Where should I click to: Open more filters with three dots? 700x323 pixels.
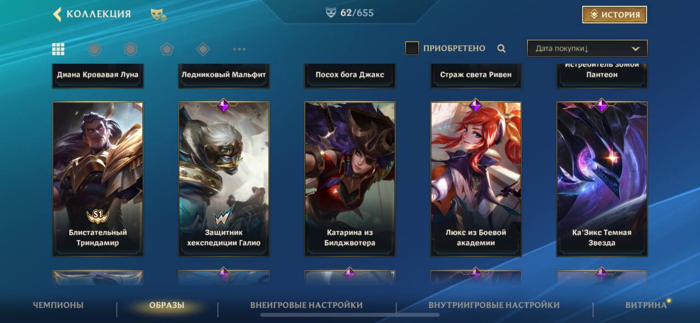pos(239,49)
